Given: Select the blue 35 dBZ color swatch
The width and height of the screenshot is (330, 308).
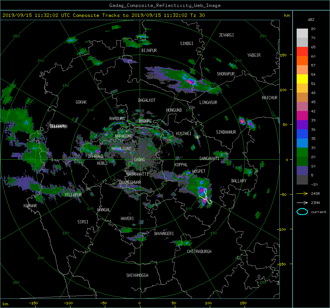Looking at the screenshot, I should [302, 134].
